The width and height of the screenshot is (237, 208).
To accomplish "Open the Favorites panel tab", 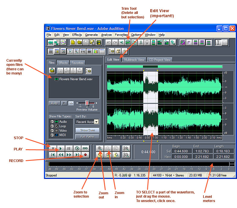I will (78, 63).
